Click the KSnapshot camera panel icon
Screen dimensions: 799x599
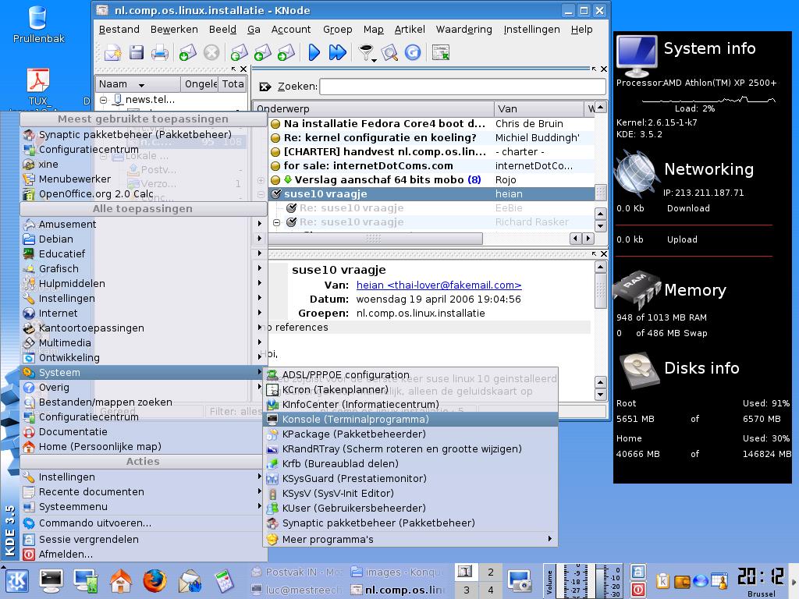tap(520, 580)
